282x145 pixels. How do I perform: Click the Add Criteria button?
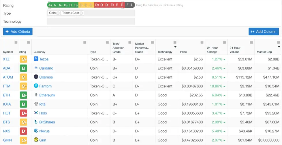pyautogui.click(x=18, y=31)
